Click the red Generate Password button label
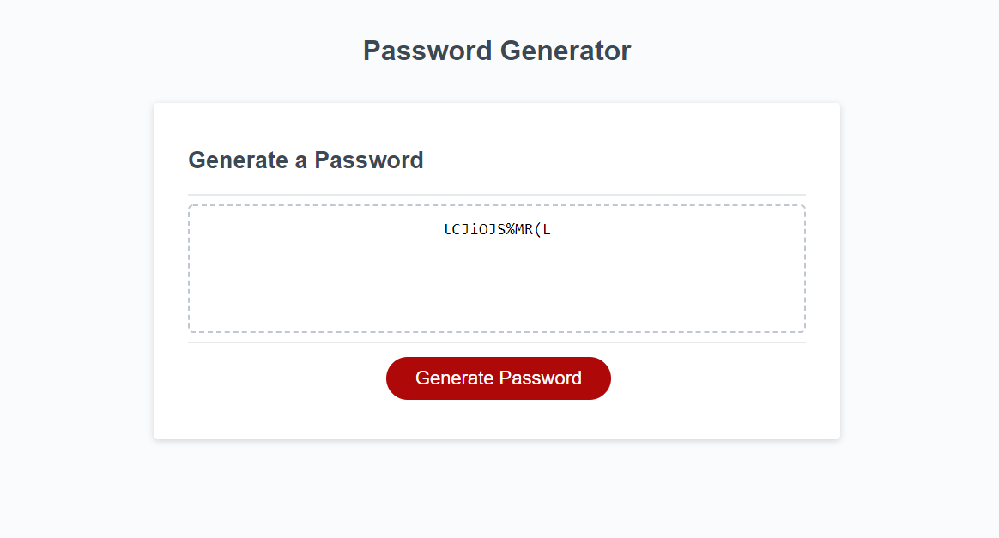 (499, 378)
